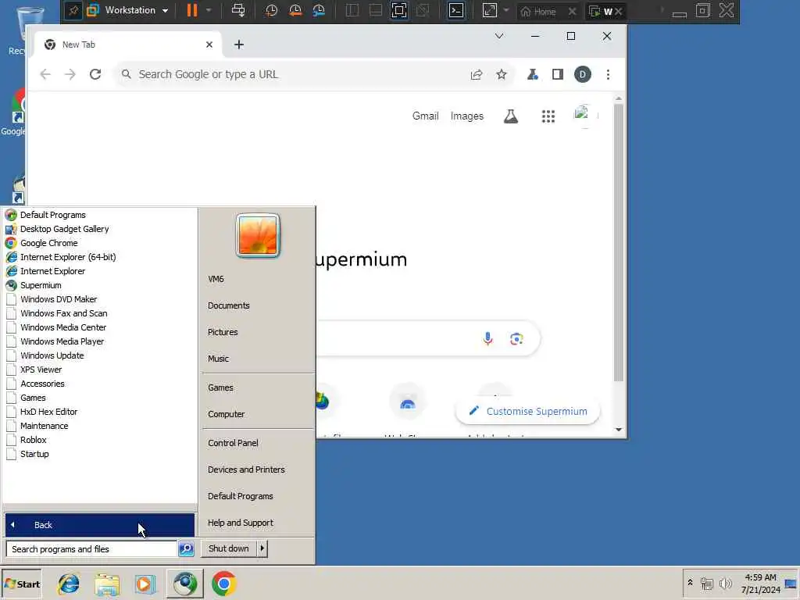Click Shut down button
Viewport: 800px width, 600px height.
tap(229, 548)
